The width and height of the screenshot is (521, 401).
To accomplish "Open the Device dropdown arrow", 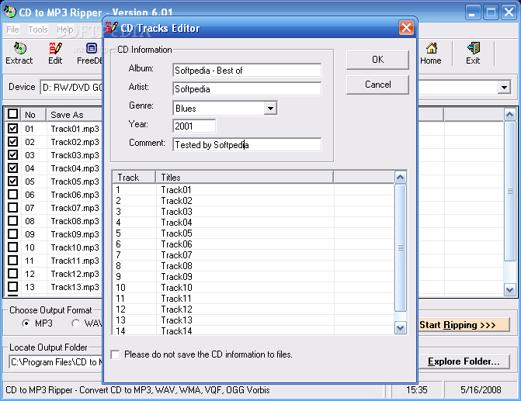I will (504, 88).
